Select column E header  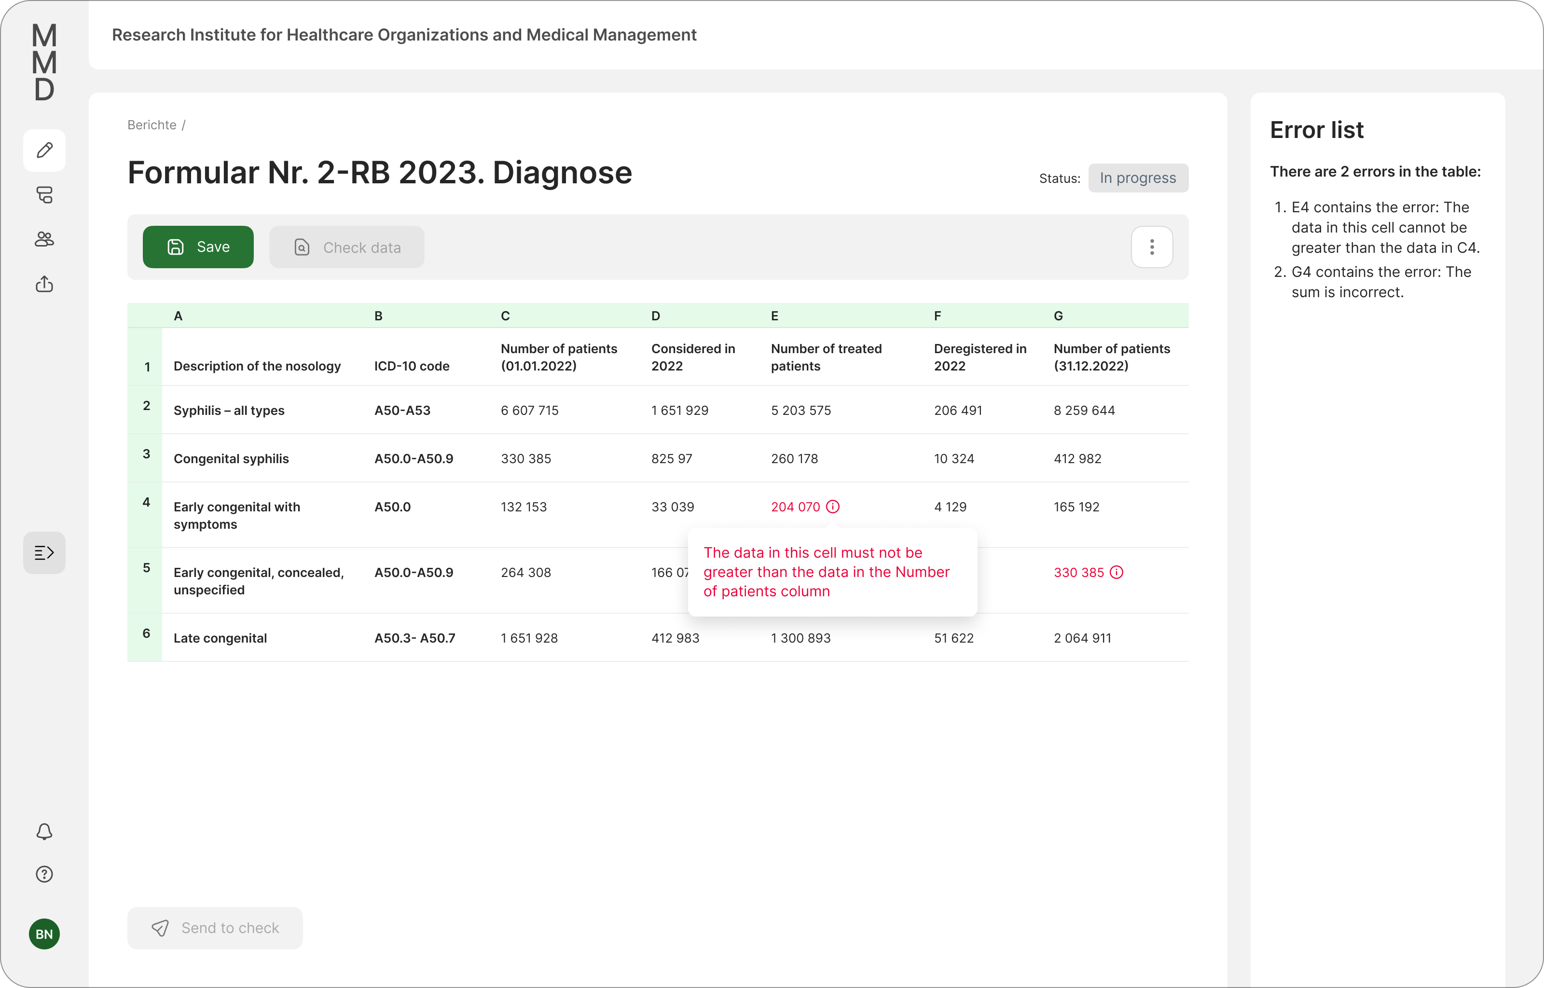click(x=774, y=316)
